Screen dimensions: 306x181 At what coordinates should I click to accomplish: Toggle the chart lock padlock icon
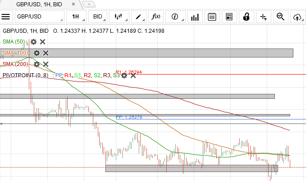tap(246, 17)
